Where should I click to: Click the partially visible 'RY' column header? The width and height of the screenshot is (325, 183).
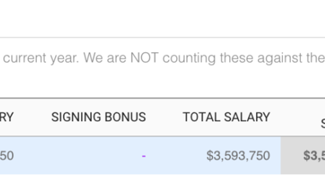click(x=7, y=117)
